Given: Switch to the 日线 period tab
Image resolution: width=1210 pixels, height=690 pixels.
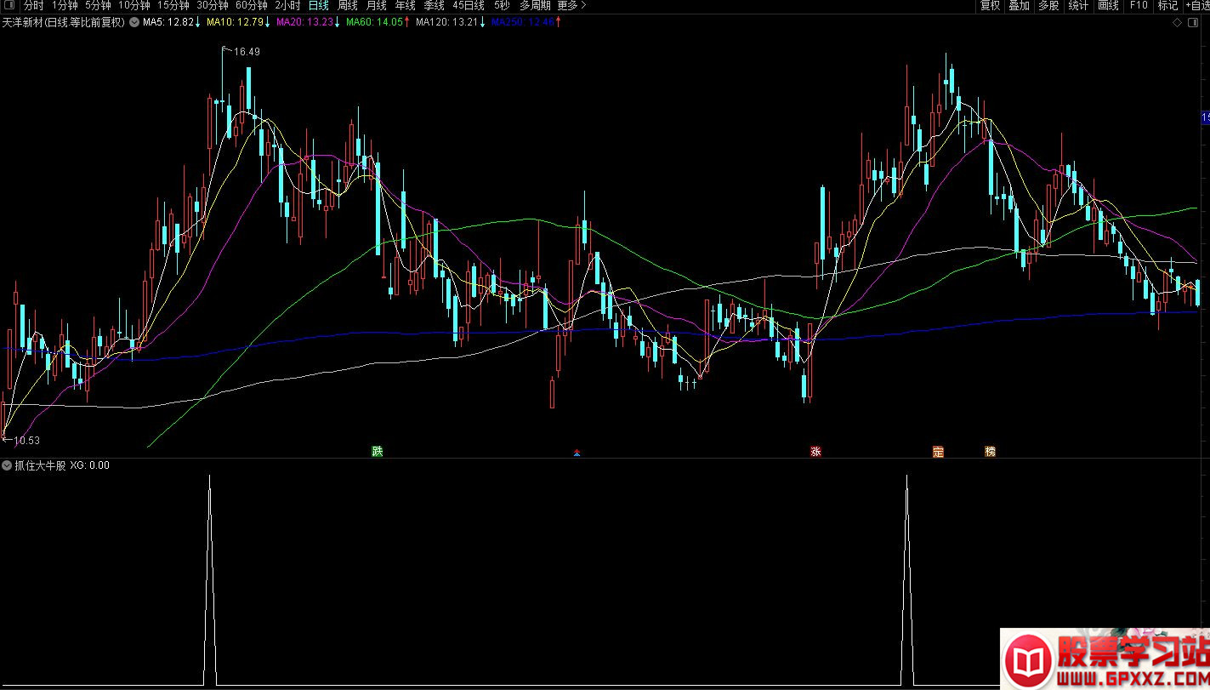Looking at the screenshot, I should [318, 5].
